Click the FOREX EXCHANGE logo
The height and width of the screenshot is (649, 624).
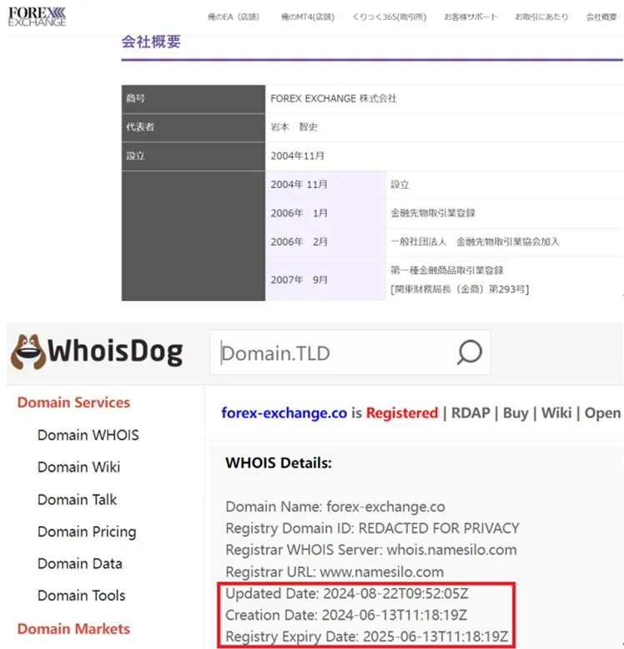[37, 17]
